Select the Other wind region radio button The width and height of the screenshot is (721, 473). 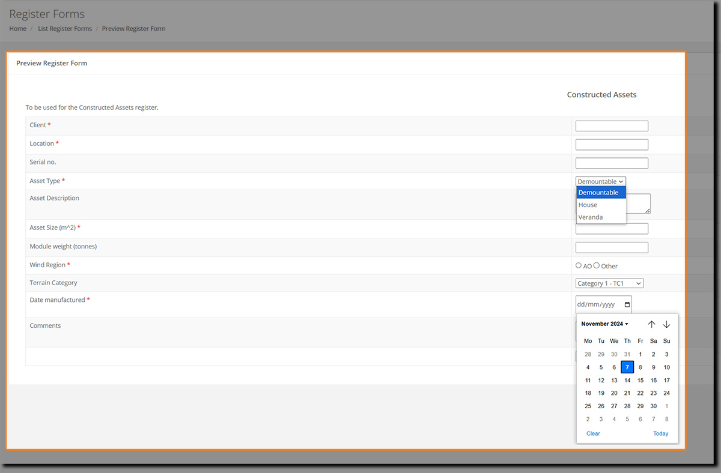click(597, 265)
